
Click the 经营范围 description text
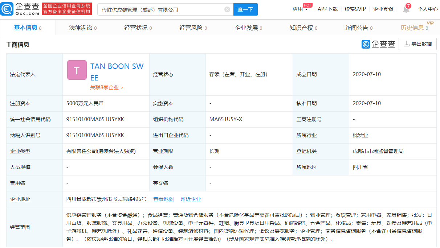(250, 227)
